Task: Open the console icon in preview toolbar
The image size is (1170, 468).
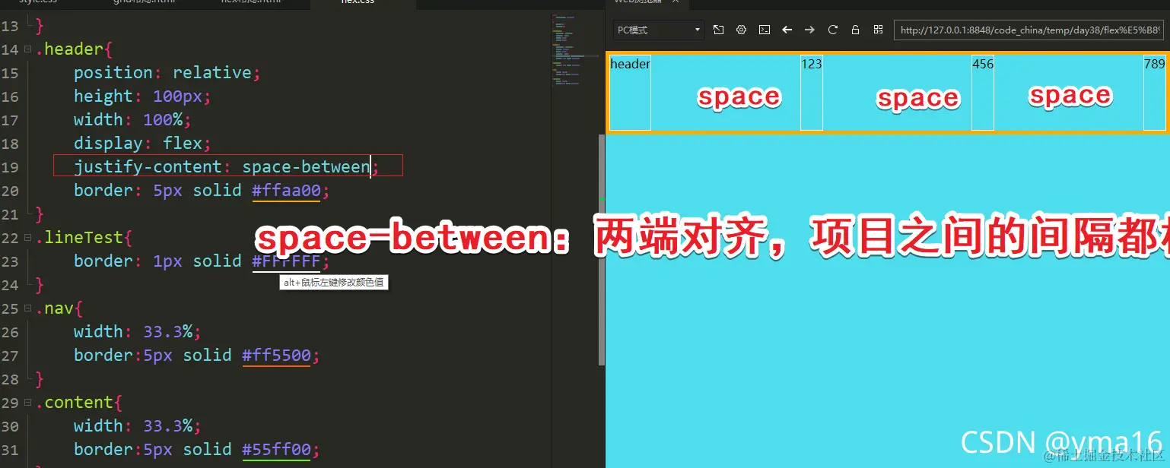Action: pos(765,30)
